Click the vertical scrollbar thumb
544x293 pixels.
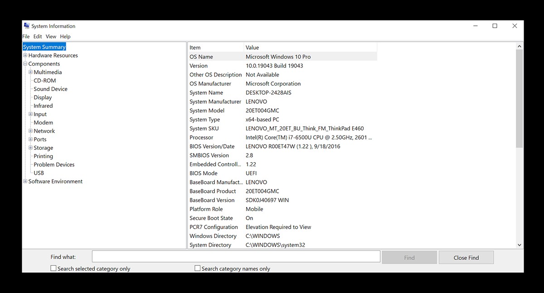pos(520,98)
